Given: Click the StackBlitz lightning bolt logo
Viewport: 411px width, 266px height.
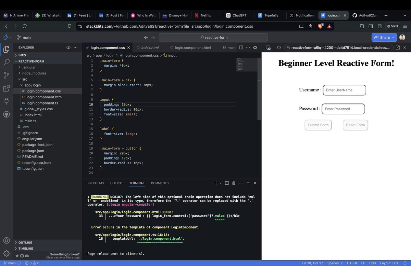Looking at the screenshot, I should [x=6, y=37].
